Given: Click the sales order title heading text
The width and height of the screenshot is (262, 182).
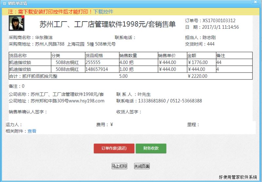Looking at the screenshot, I should pyautogui.click(x=107, y=25).
